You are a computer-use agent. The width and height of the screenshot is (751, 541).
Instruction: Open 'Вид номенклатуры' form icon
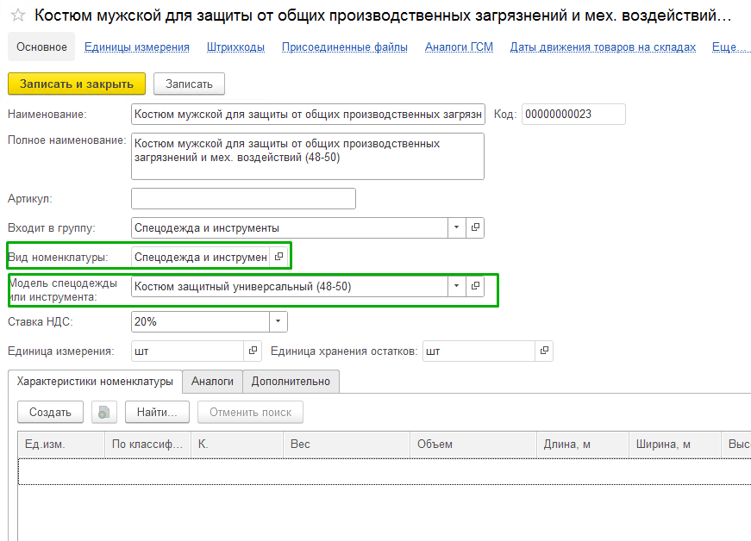278,257
